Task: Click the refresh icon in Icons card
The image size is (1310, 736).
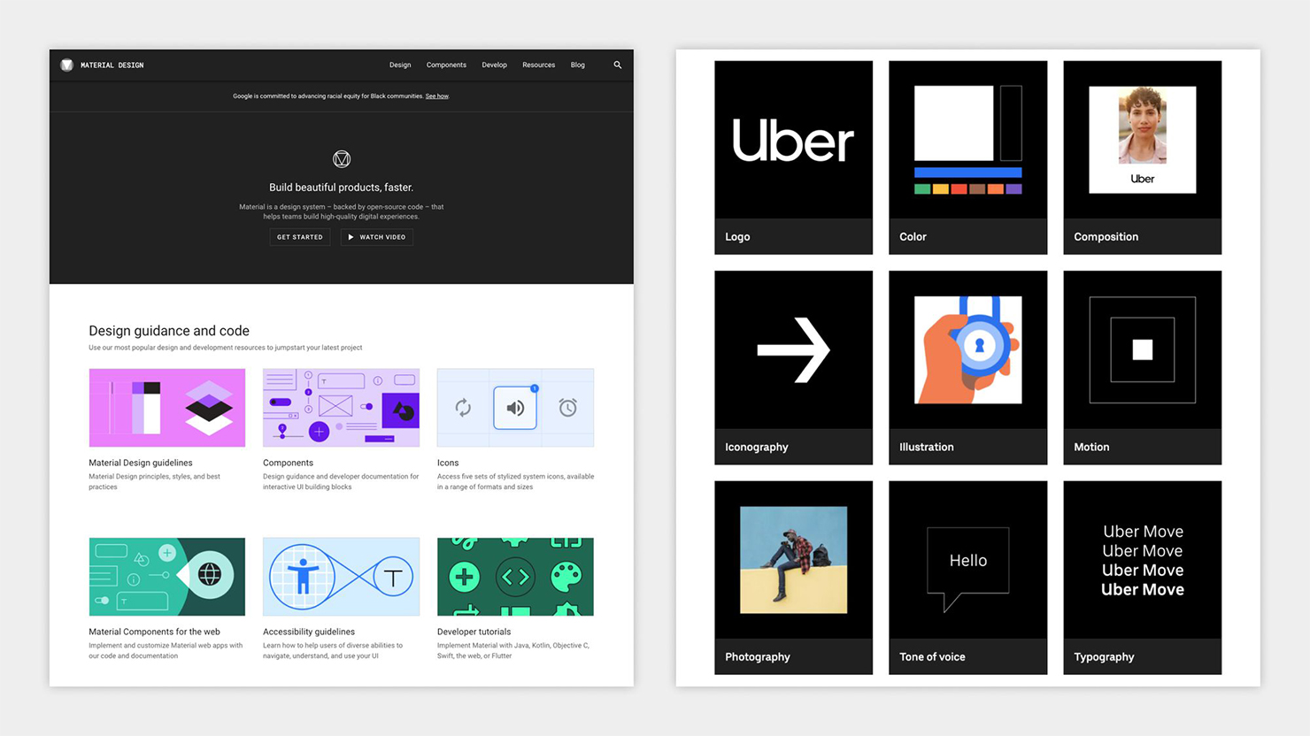Action: pyautogui.click(x=463, y=408)
